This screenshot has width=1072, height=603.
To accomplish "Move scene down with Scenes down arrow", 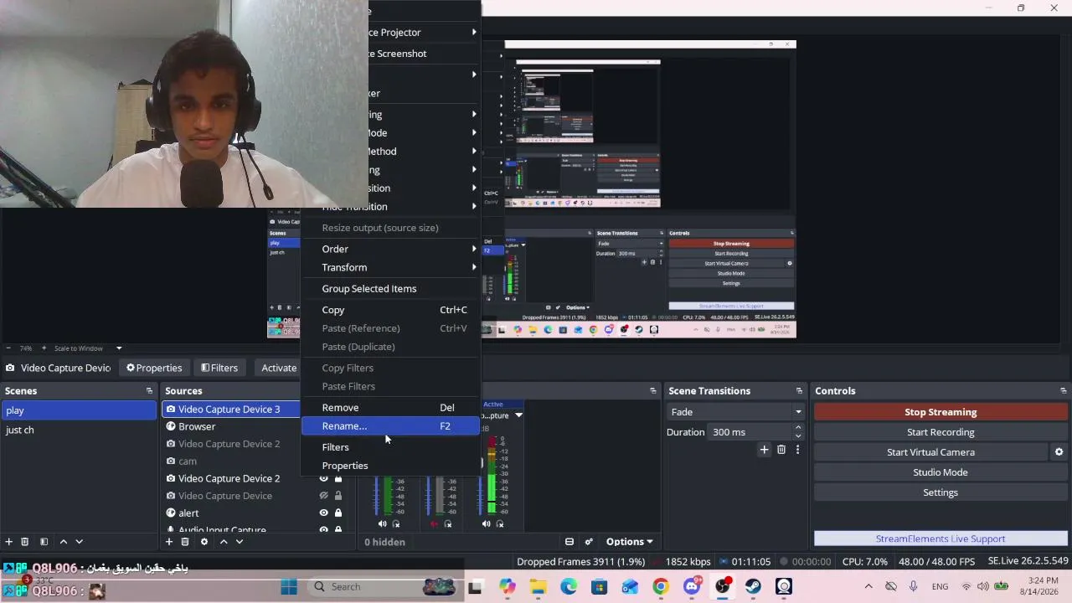I will pyautogui.click(x=79, y=542).
